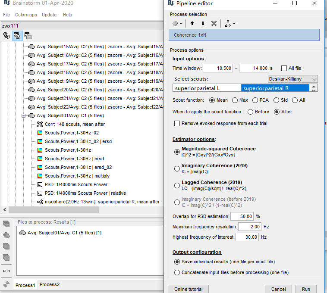Click the PSD relative spectrum icon
The height and width of the screenshot is (293, 327).
pos(40,193)
